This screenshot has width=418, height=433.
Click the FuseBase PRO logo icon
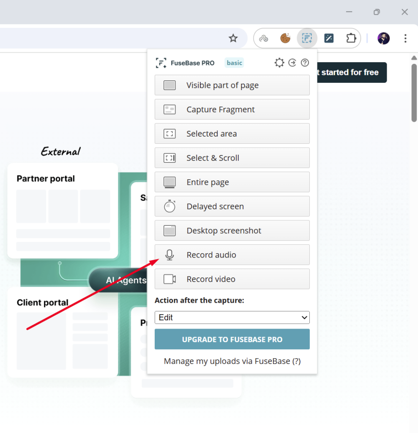click(x=161, y=63)
